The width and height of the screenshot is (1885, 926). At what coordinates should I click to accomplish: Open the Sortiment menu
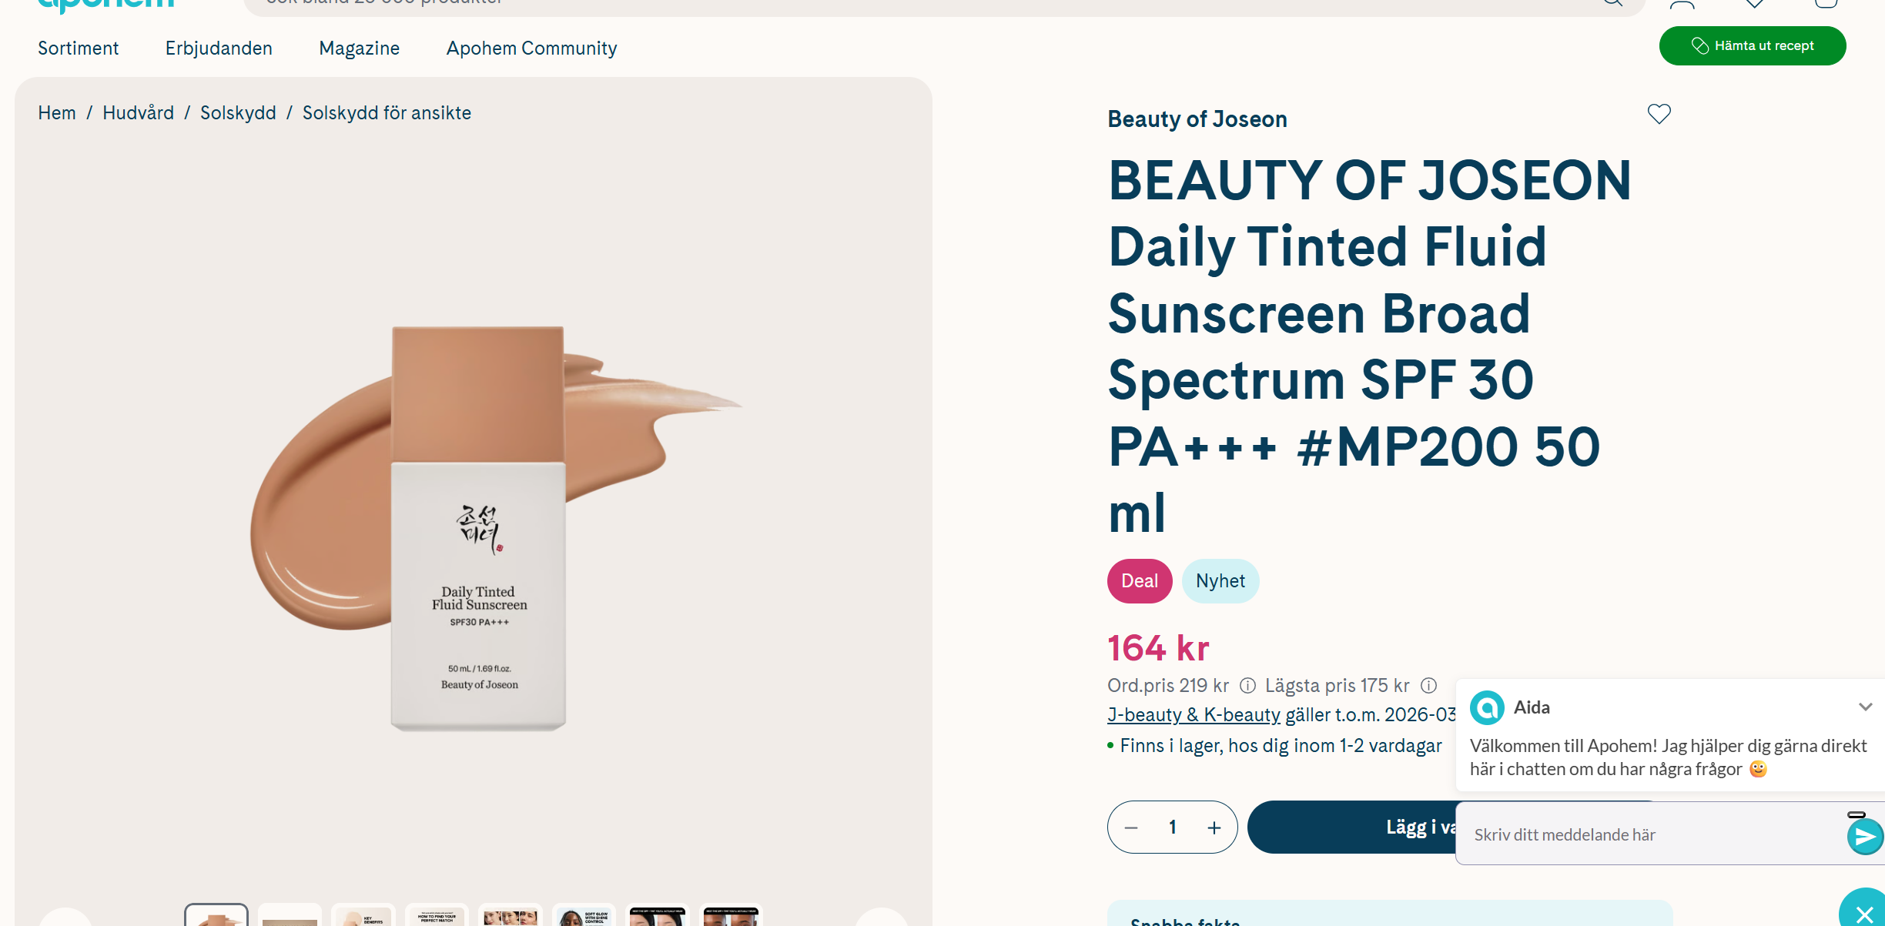pyautogui.click(x=79, y=48)
